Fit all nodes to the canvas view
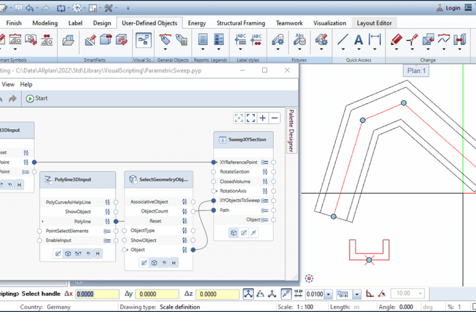 pos(251,118)
